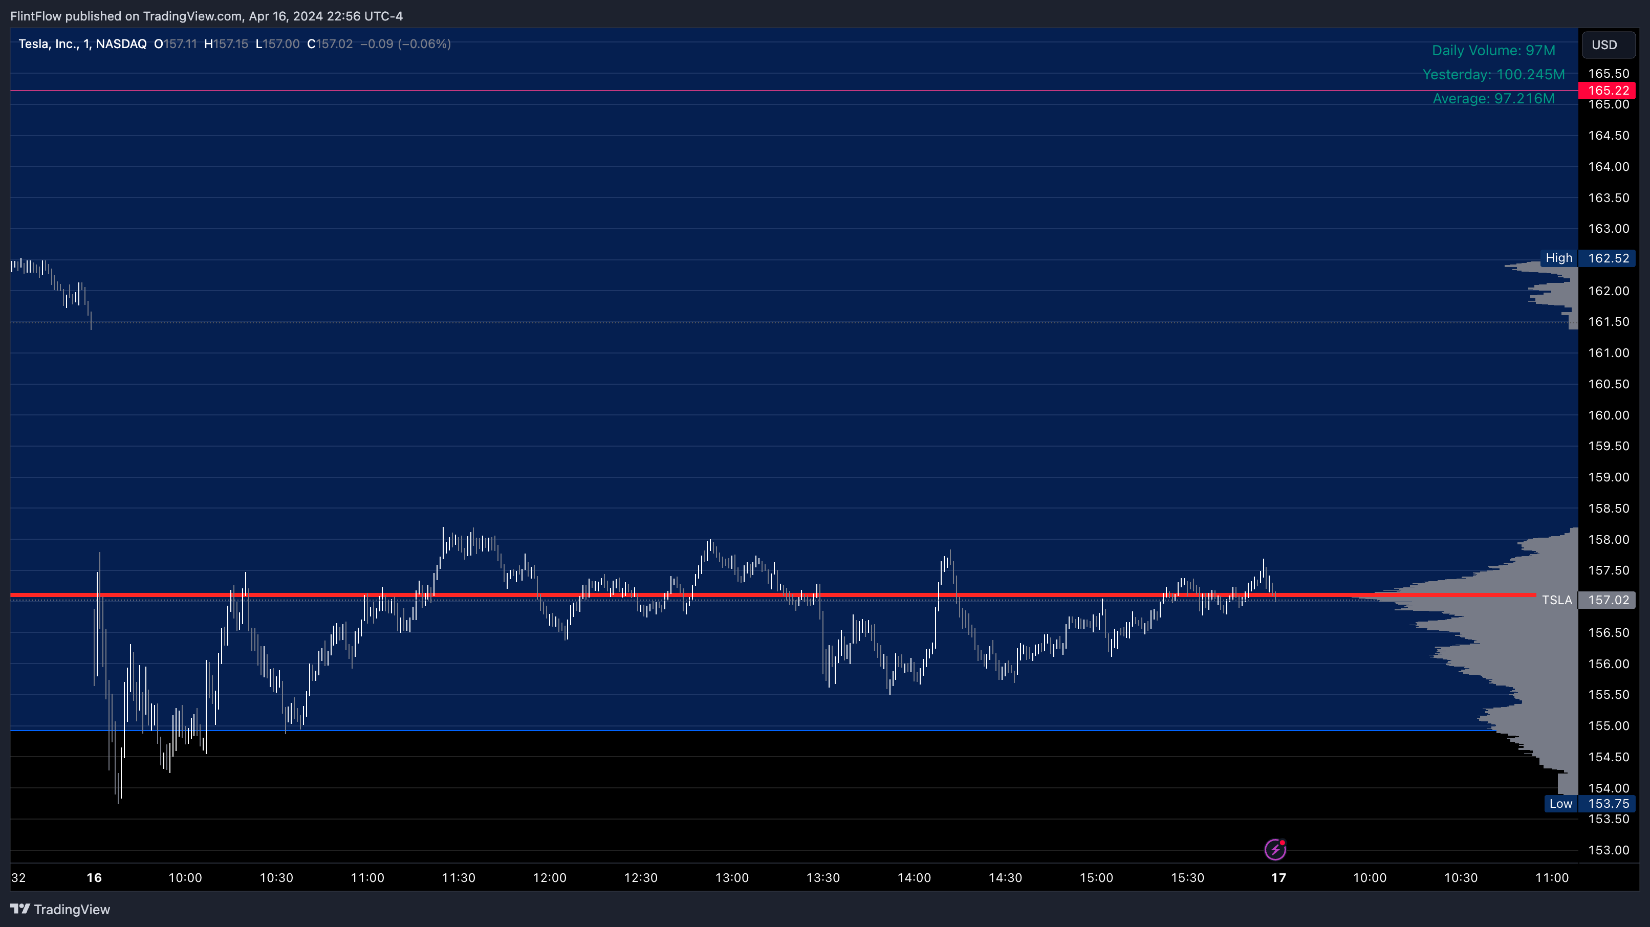Click the FlintFlow published on TradingView.com caption
This screenshot has width=1650, height=927.
[206, 16]
